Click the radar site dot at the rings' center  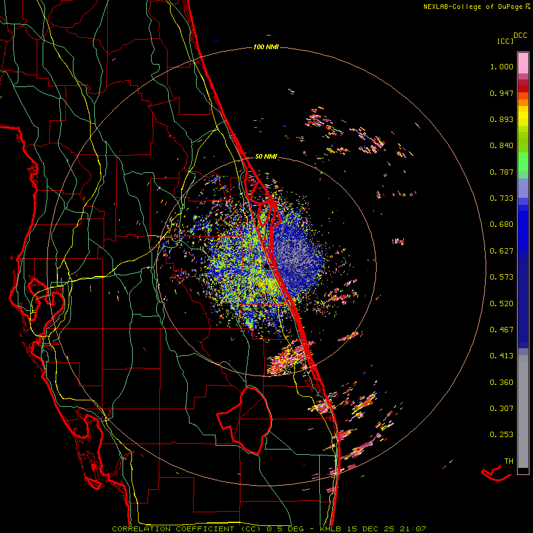266,267
